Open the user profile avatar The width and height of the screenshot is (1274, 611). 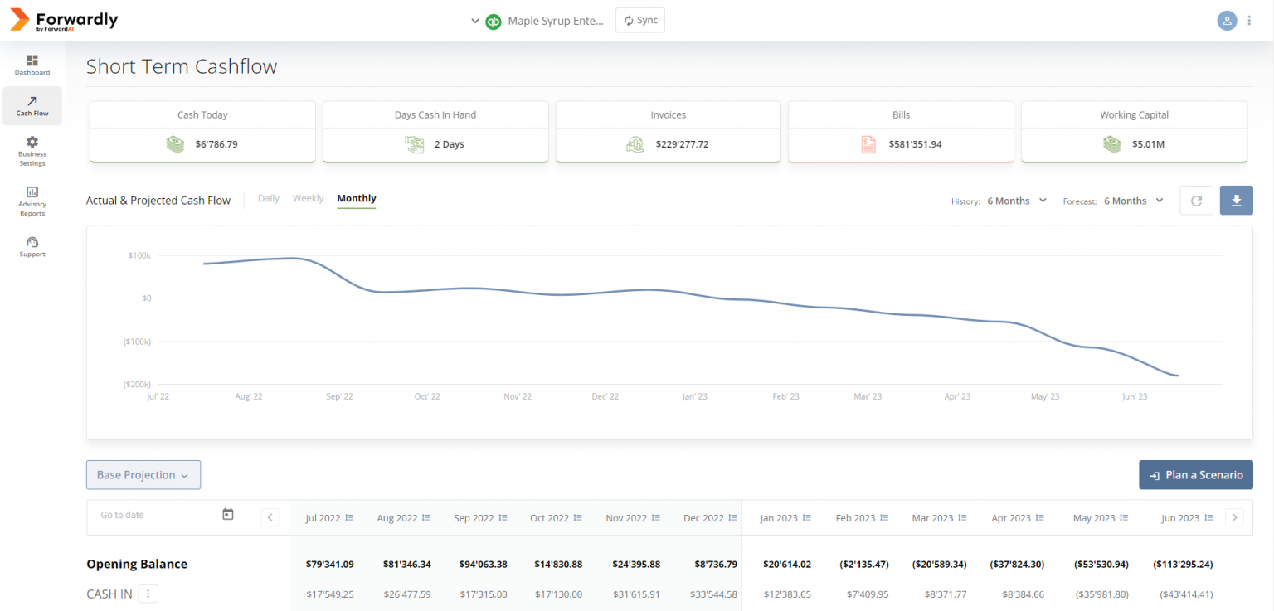click(x=1227, y=21)
